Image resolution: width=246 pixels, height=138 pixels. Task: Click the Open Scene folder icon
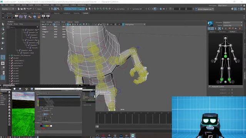coord(22,9)
